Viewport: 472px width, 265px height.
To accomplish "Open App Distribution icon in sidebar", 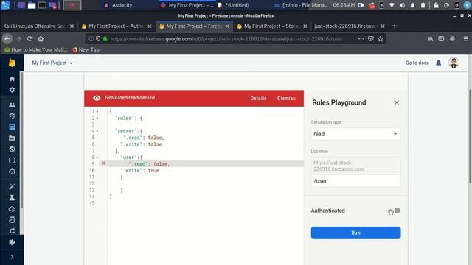I will point(12,209).
